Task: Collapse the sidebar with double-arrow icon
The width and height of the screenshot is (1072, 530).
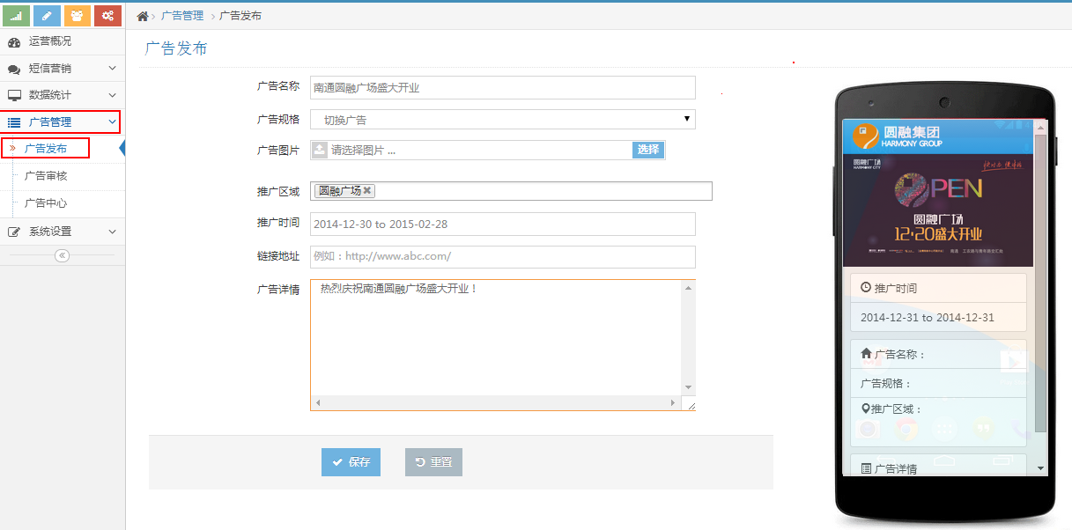Action: [x=62, y=255]
